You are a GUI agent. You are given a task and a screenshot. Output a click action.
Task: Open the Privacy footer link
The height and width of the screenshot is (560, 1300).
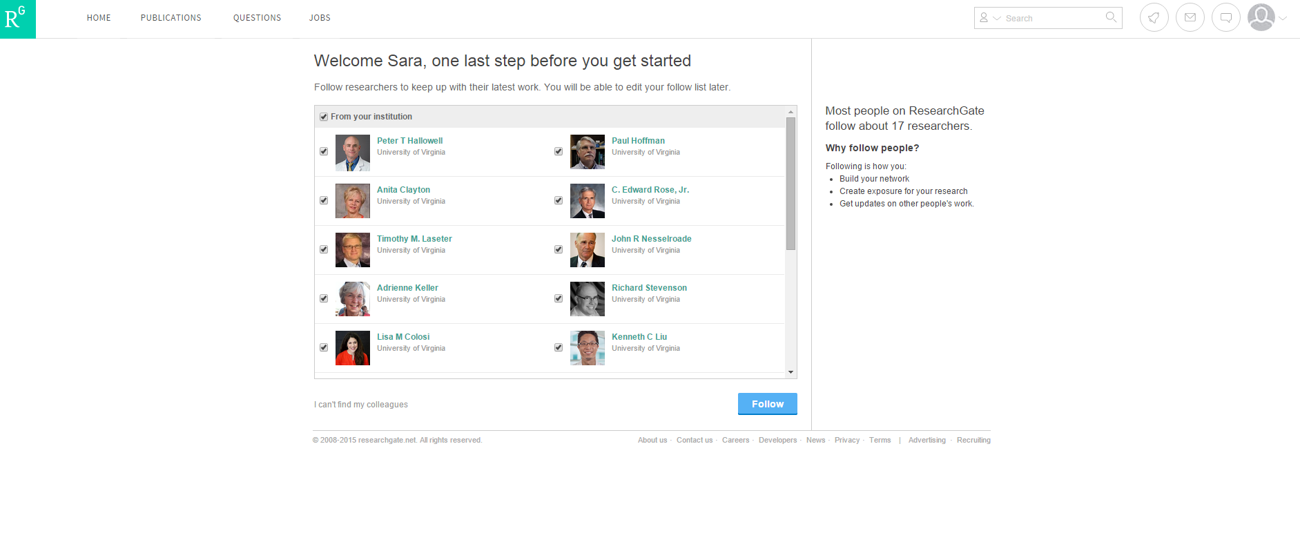(847, 441)
